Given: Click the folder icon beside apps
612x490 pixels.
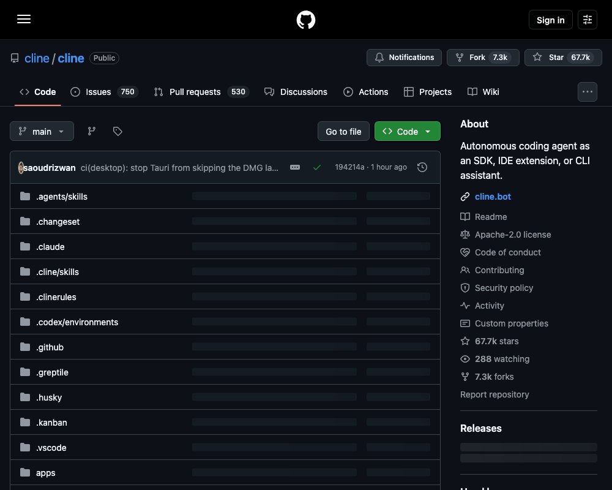Looking at the screenshot, I should point(25,472).
